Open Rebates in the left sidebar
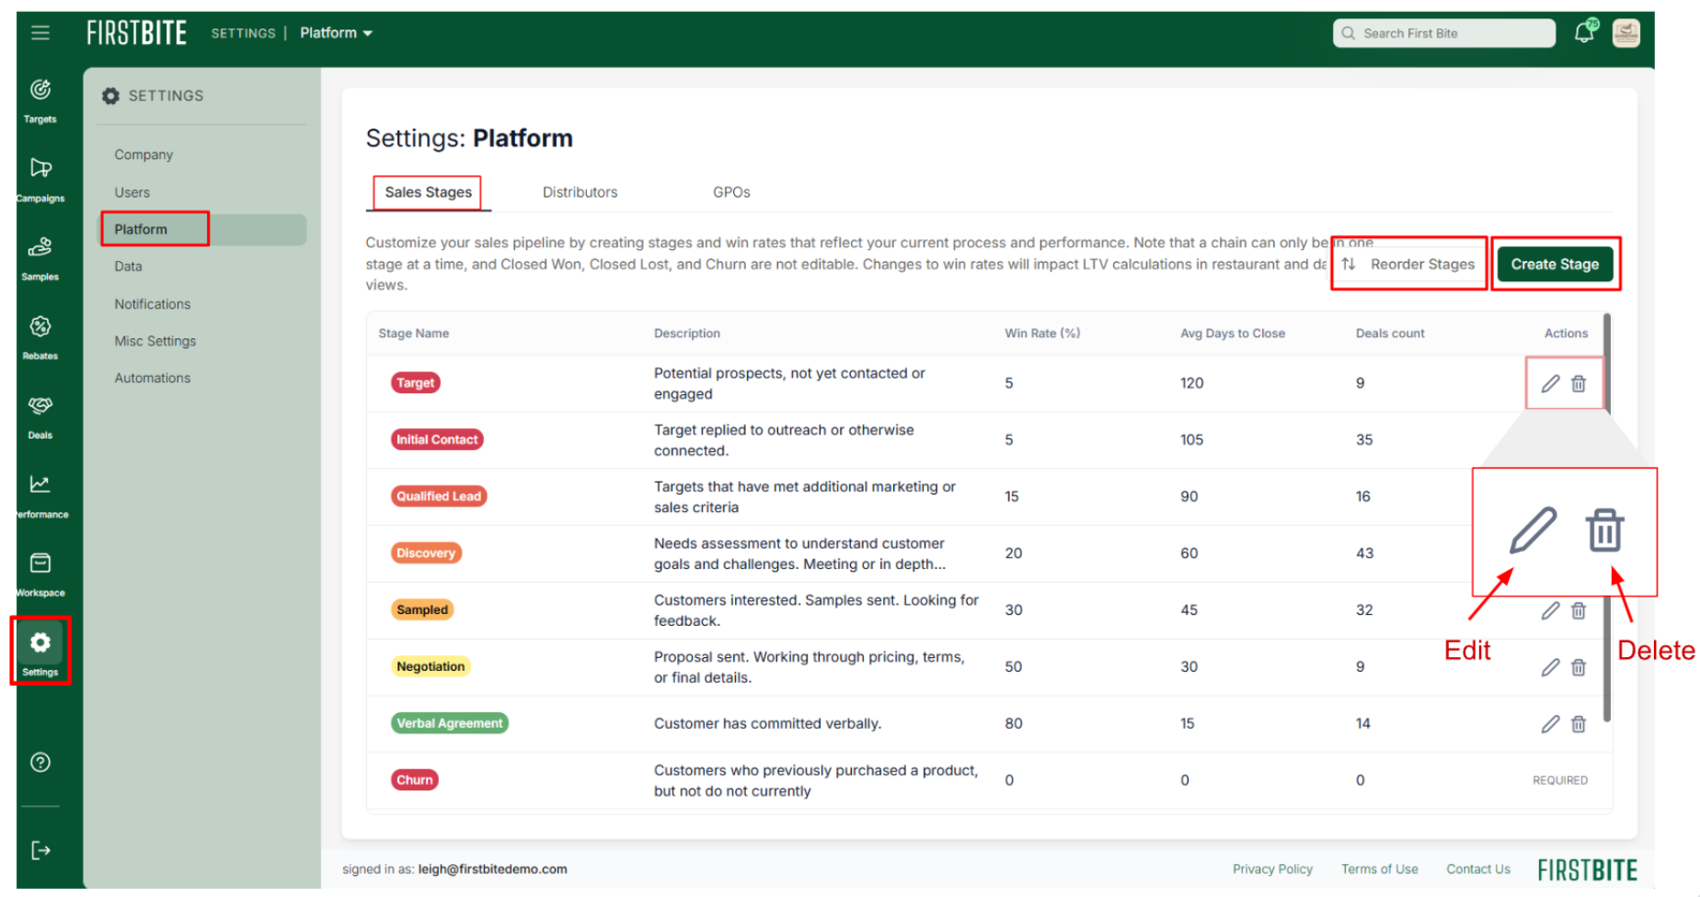The height and width of the screenshot is (897, 1700). 40,337
